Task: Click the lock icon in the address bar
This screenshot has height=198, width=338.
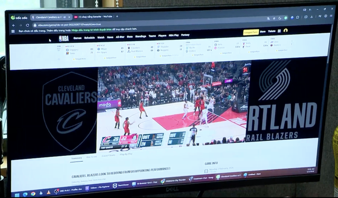Action: tap(35, 25)
